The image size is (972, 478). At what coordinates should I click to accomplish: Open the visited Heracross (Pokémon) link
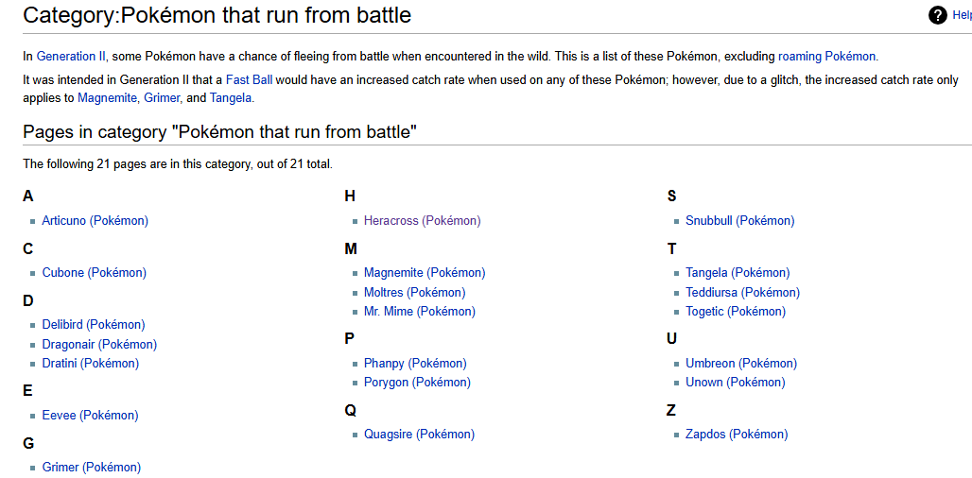tap(422, 220)
